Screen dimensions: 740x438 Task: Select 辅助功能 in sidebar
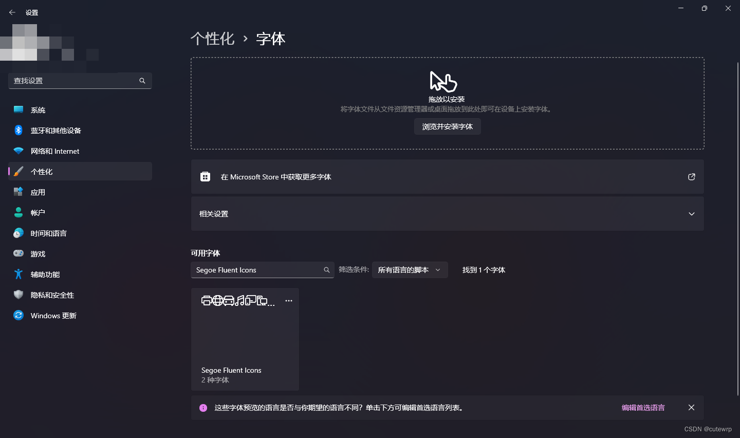point(80,274)
